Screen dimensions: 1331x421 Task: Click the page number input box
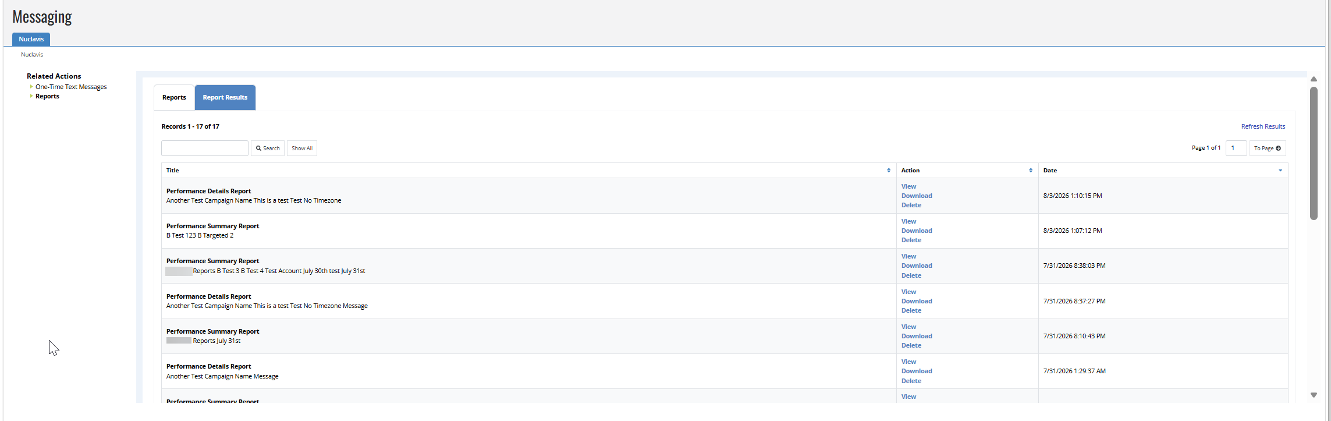click(x=1236, y=148)
